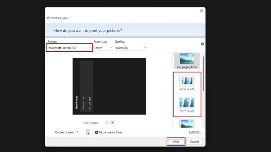This screenshot has height=152, width=271.
Task: Choose the 4 x 6 in. (2) layout
Action: [x=187, y=83]
